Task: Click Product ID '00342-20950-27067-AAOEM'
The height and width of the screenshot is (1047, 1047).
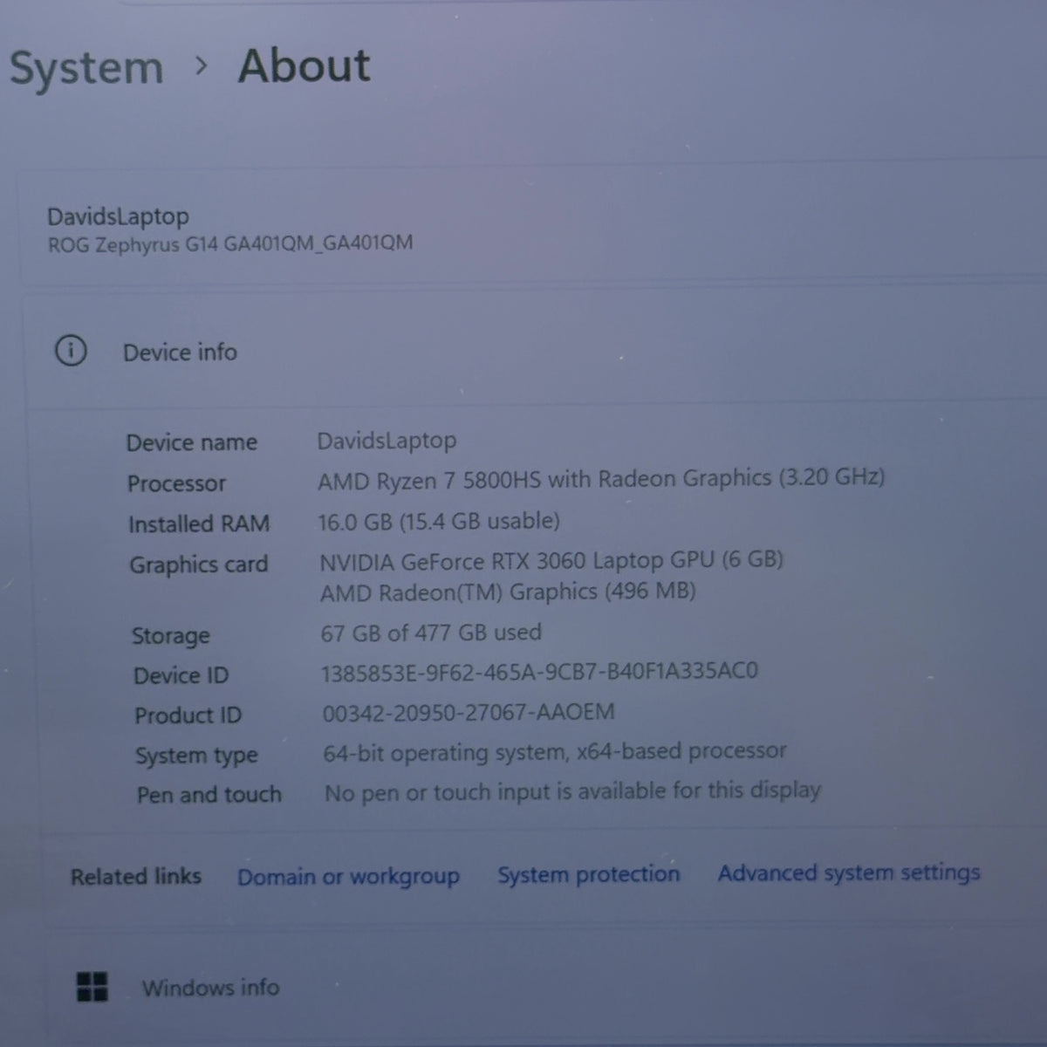Action: tap(469, 712)
